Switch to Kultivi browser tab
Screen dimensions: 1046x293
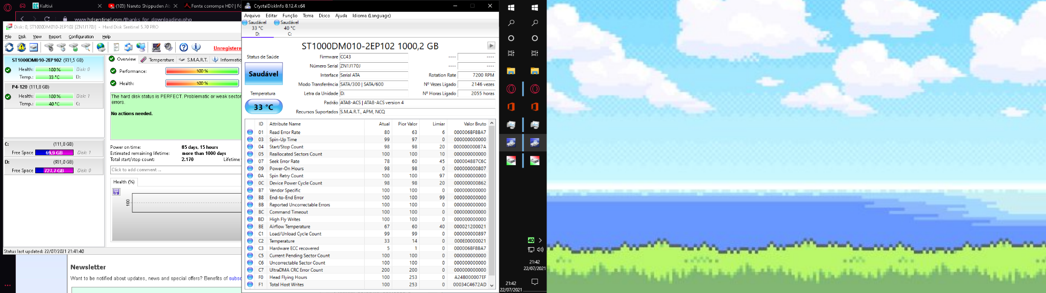[x=67, y=6]
